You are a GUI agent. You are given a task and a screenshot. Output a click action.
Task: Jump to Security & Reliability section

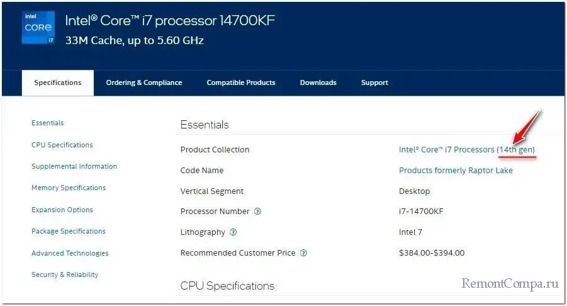65,275
